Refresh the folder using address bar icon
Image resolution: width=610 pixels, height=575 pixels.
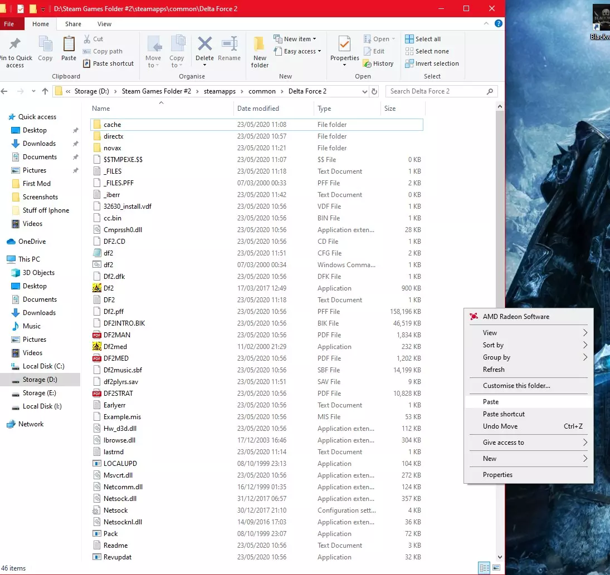coord(374,91)
